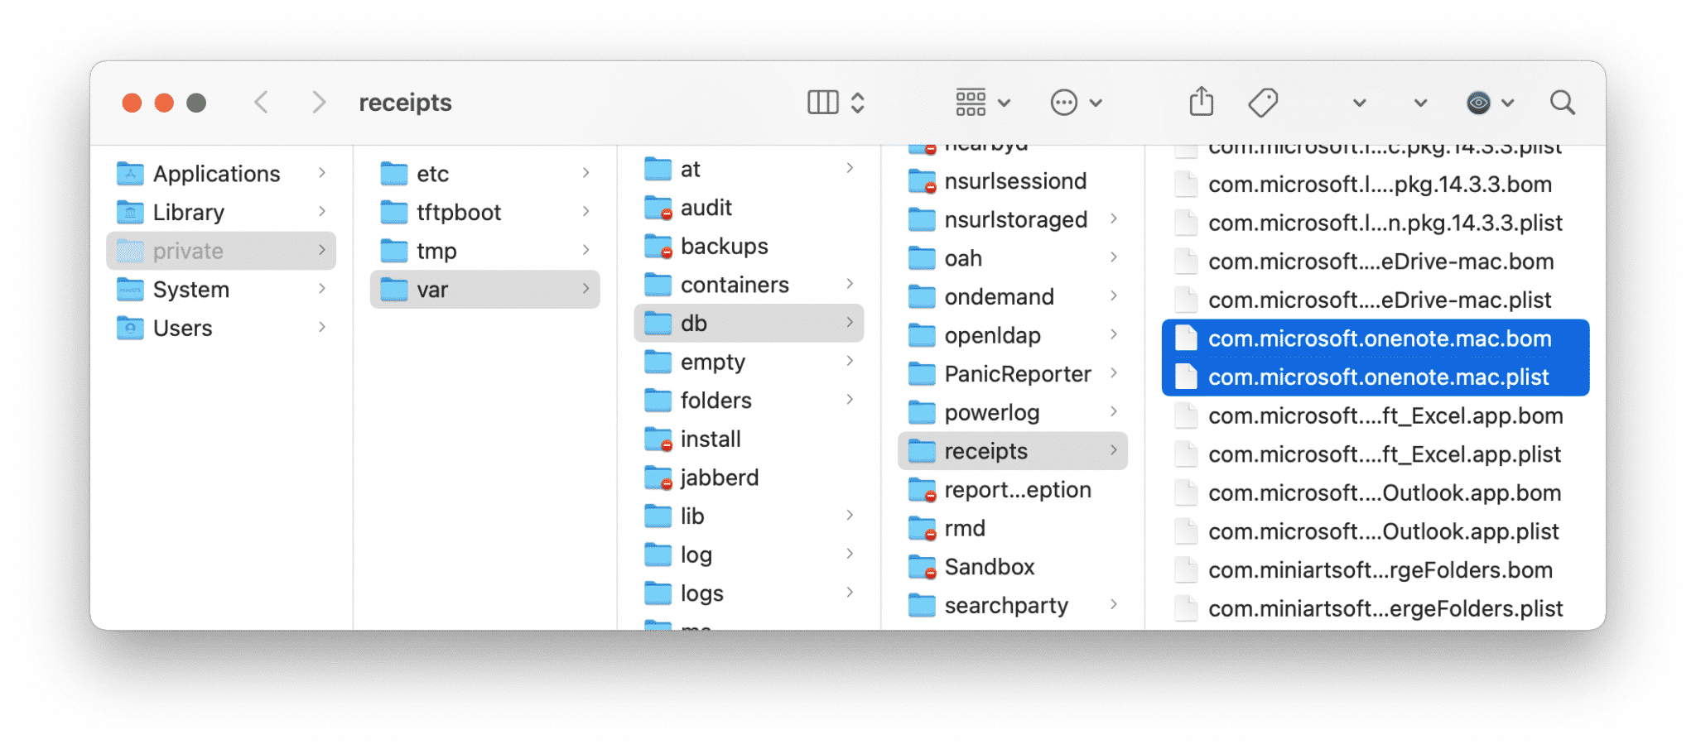
Task: Expand the etc row chevron
Action: [585, 173]
